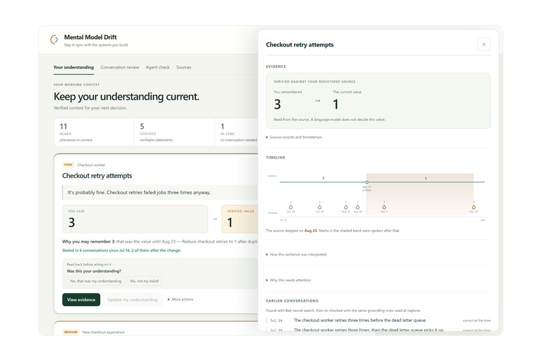This screenshot has height=361, width=541.
Task: Go to the Sources tab
Action: pos(183,67)
